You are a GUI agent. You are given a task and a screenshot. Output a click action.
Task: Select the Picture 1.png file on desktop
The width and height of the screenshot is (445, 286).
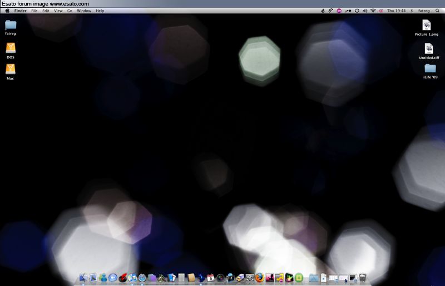(x=427, y=28)
